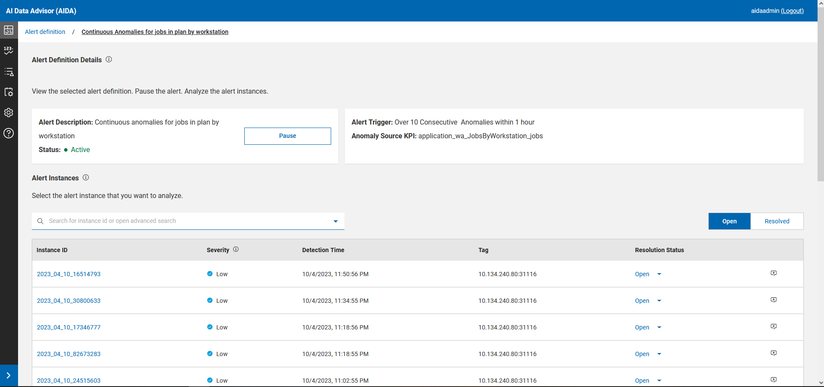
Task: Switch to the Resolved instances tab
Action: [x=777, y=221]
